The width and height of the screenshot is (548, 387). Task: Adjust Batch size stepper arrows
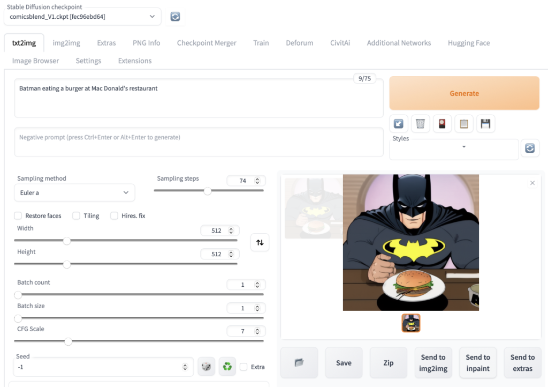coord(257,308)
